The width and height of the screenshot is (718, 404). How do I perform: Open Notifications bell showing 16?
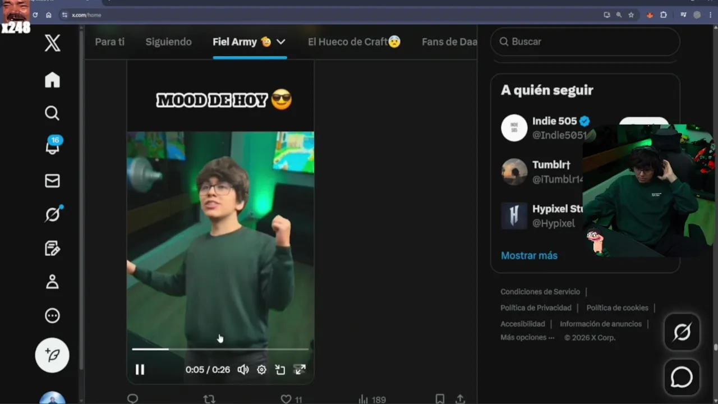53,146
